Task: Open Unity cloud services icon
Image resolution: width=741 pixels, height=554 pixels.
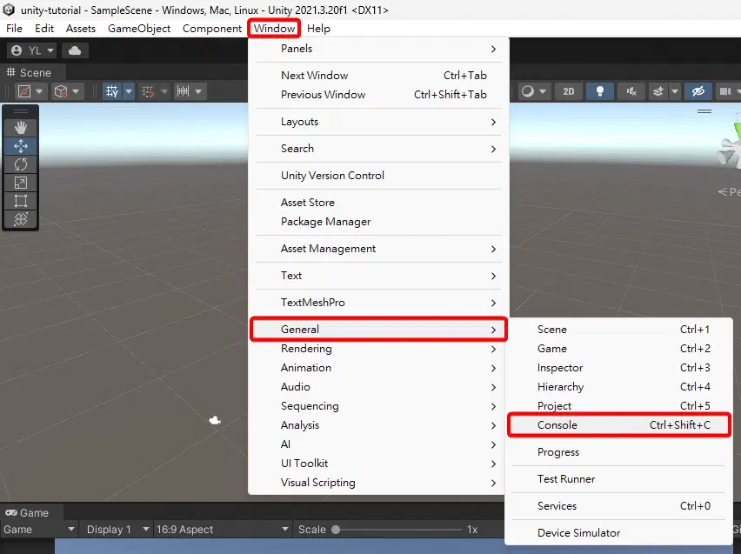Action: coord(75,50)
